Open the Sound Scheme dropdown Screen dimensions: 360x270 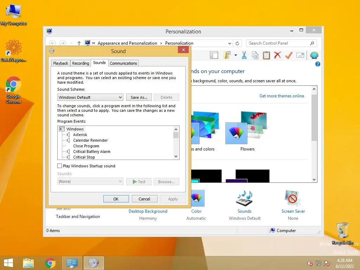[x=90, y=97]
